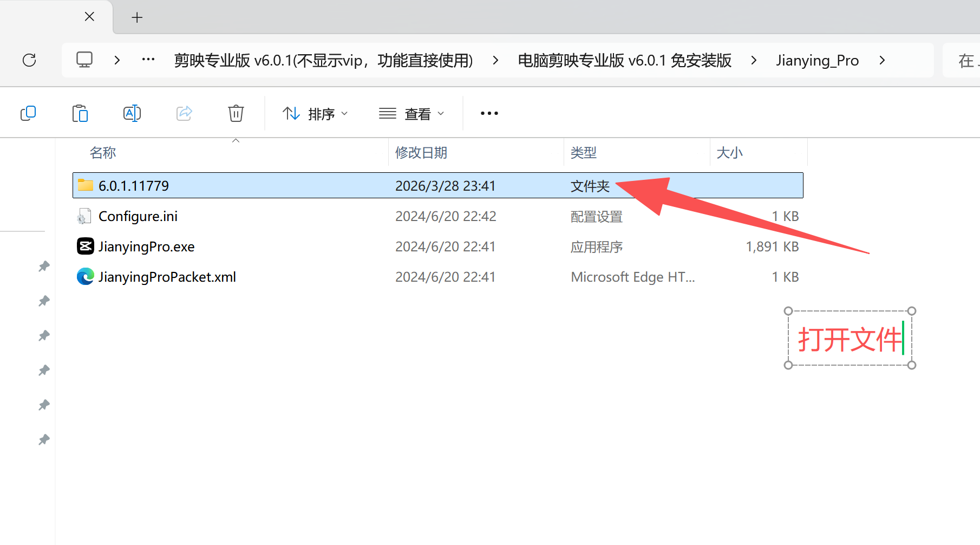This screenshot has height=545, width=980.
Task: Click the This PC monitor icon in address bar
Action: pyautogui.click(x=84, y=60)
